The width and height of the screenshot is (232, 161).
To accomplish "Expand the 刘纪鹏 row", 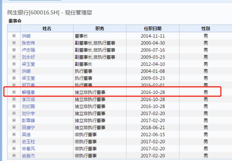I will [14, 106].
